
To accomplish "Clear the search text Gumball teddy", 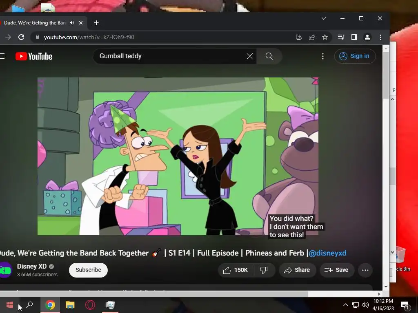I will [250, 56].
